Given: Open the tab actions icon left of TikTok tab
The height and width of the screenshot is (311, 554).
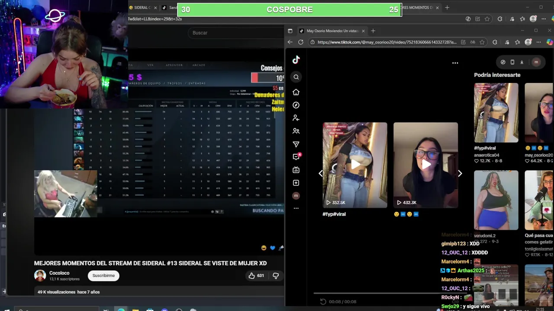Looking at the screenshot, I should (x=290, y=31).
